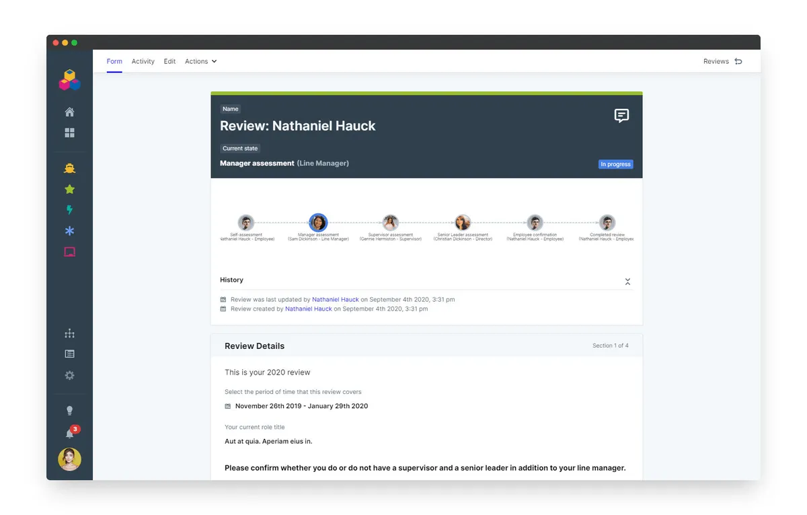807x515 pixels.
Task: Open the user profile avatar in sidebar
Action: 69,459
